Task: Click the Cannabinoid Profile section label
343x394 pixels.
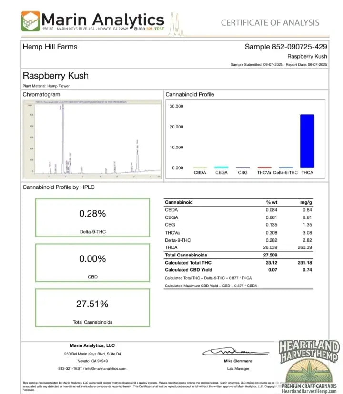Action: coord(190,95)
